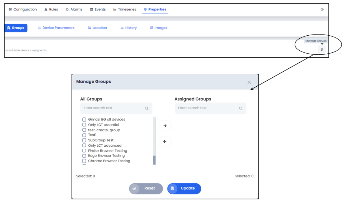Viewport: 345px width, 203px height.
Task: Click the right arrow to assign groups
Action: [x=165, y=126]
